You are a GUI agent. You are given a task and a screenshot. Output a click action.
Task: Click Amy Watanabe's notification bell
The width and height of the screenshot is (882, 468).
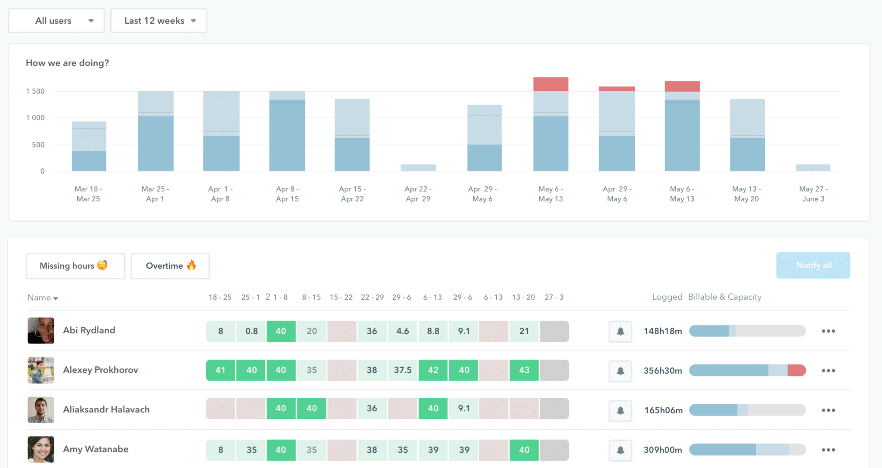pyautogui.click(x=620, y=450)
